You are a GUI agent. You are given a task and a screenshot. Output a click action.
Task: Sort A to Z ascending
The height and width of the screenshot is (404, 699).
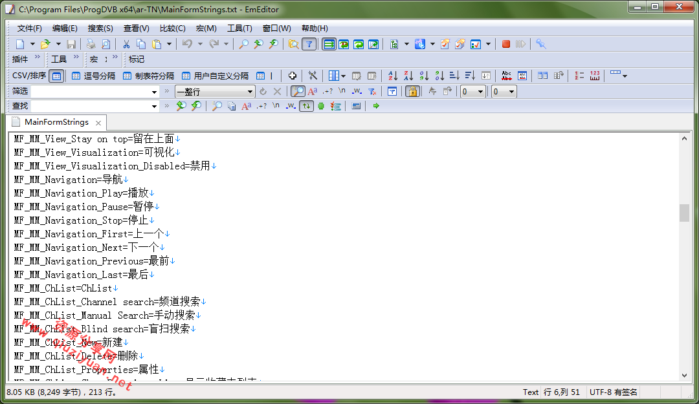point(393,76)
